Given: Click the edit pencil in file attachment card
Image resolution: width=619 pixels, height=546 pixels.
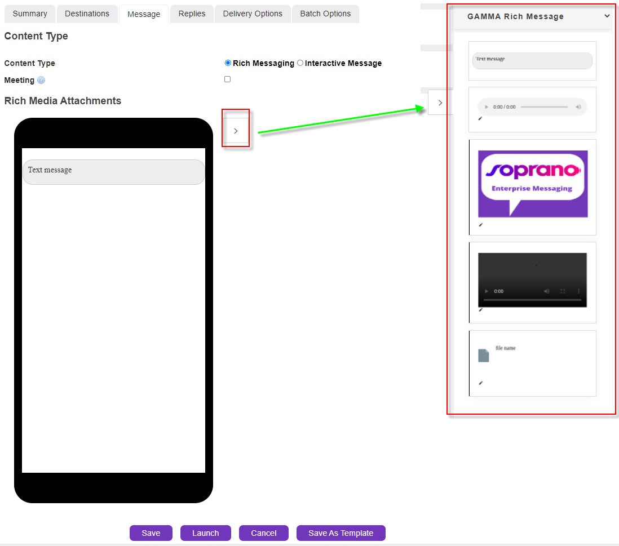Looking at the screenshot, I should tap(481, 383).
